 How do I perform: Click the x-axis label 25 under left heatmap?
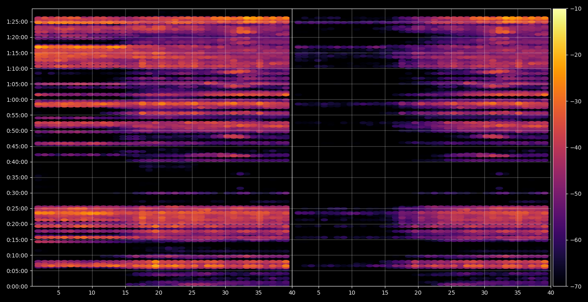point(192,293)
